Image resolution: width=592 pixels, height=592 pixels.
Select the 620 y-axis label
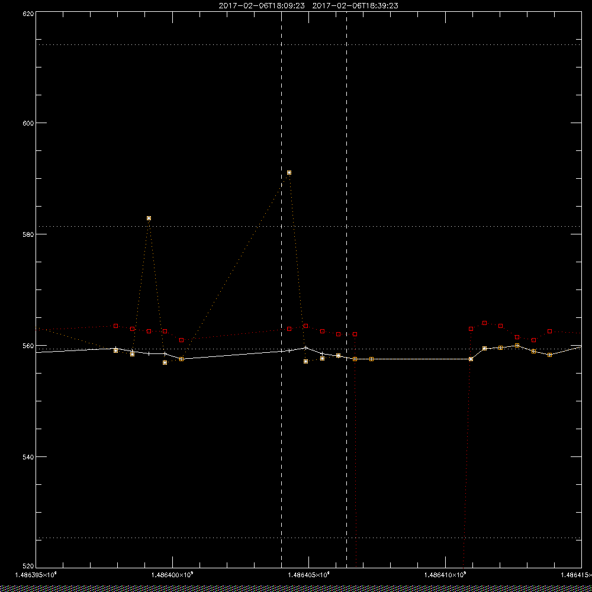29,13
